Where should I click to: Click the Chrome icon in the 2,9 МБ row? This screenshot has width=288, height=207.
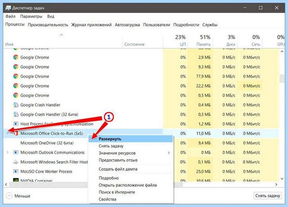click(x=16, y=57)
